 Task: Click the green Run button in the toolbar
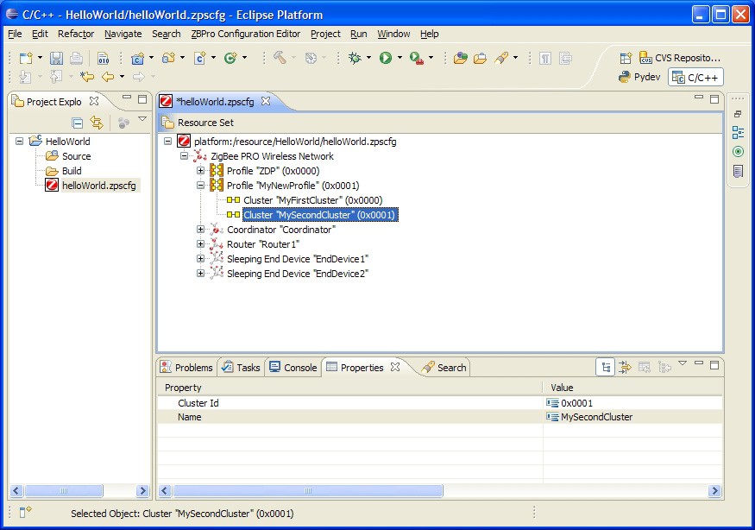click(386, 58)
